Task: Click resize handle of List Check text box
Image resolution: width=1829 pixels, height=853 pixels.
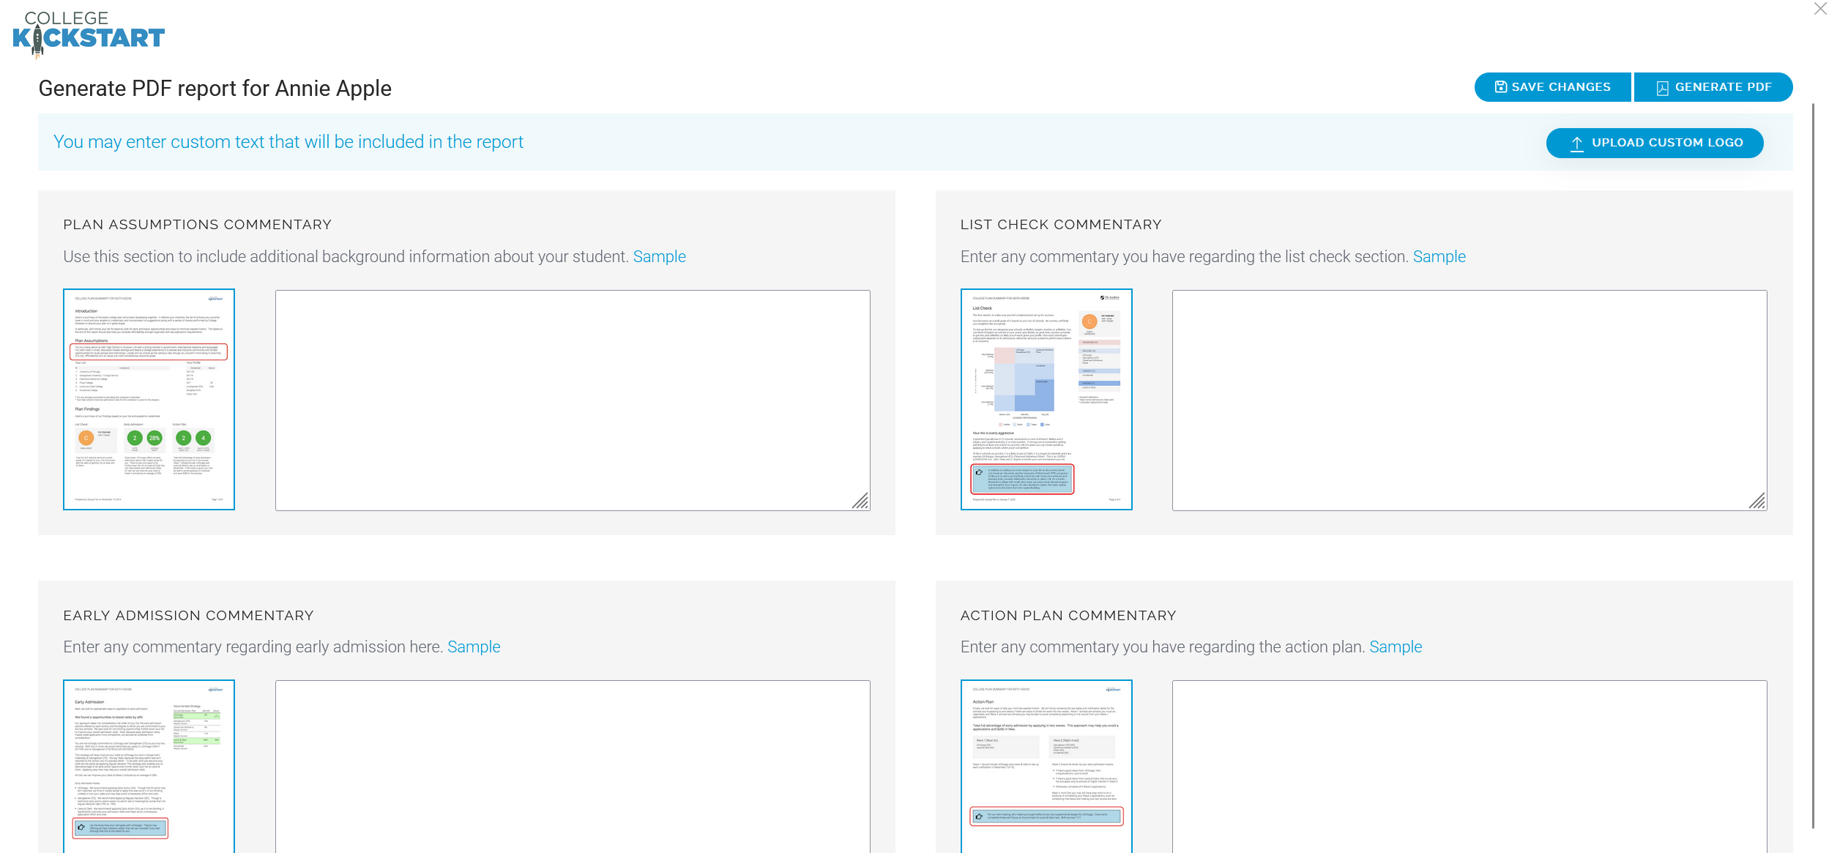Action: tap(1758, 502)
